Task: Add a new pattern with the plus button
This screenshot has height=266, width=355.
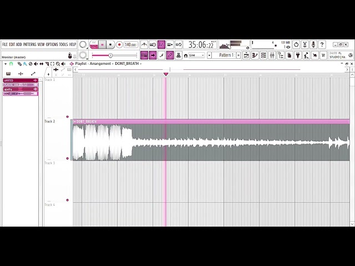Action: coord(239,55)
